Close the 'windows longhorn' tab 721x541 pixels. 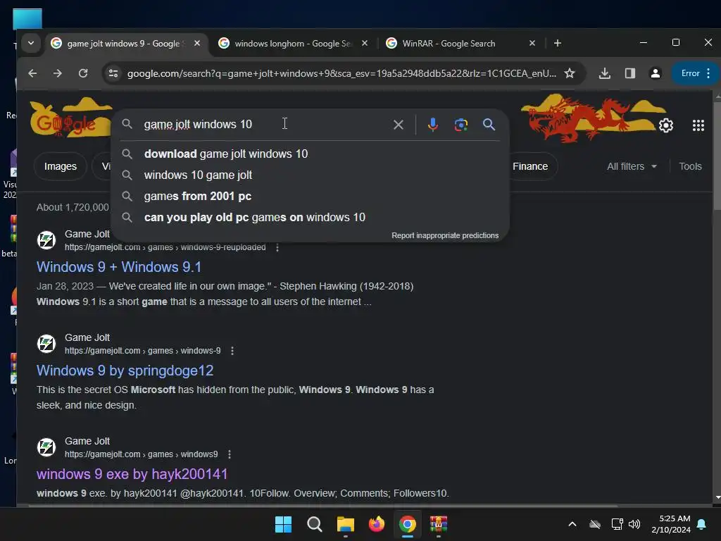tap(365, 43)
